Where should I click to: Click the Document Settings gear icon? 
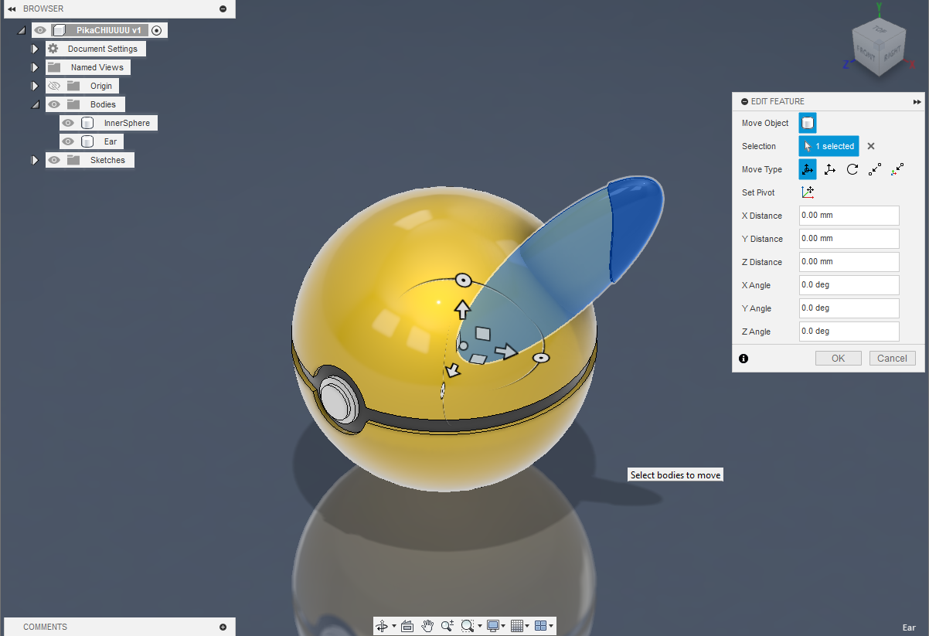53,49
